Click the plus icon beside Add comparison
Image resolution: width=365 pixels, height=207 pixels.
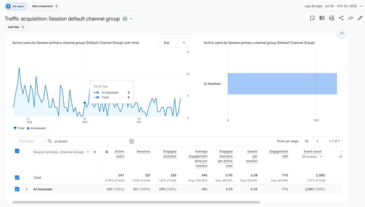56,6
